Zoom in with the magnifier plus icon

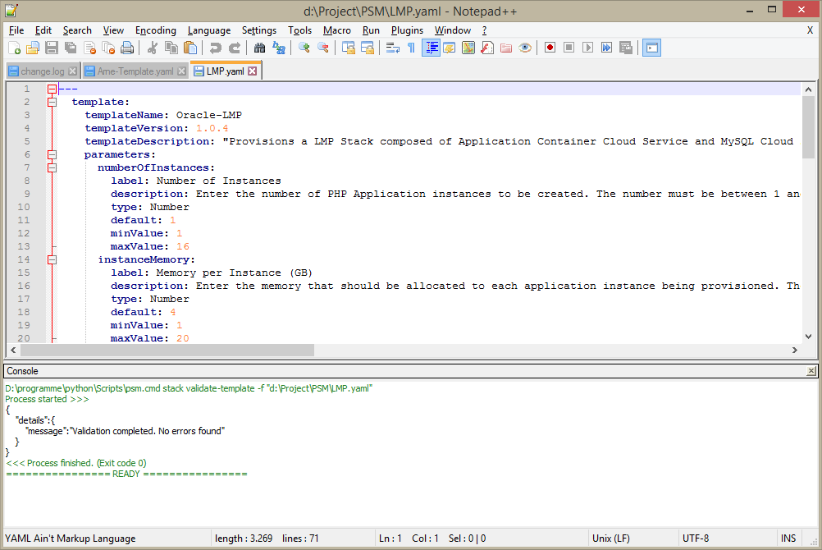click(x=304, y=48)
